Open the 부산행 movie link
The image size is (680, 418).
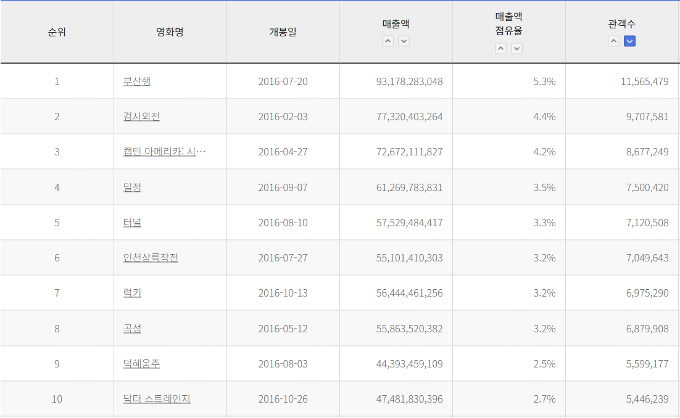(x=136, y=81)
